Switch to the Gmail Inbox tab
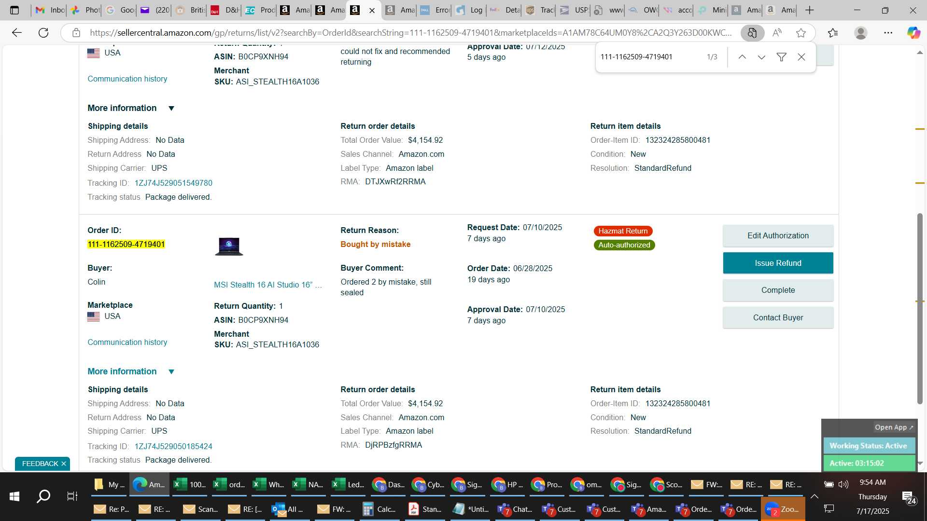Viewport: 927px width, 521px height. pyautogui.click(x=50, y=10)
